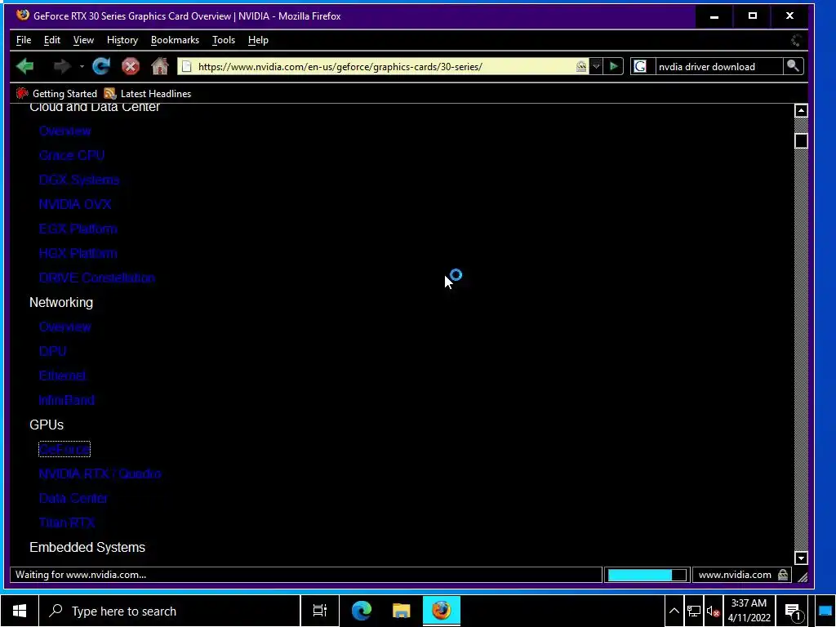Open the Help menu
Viewport: 836px width, 627px height.
(258, 40)
